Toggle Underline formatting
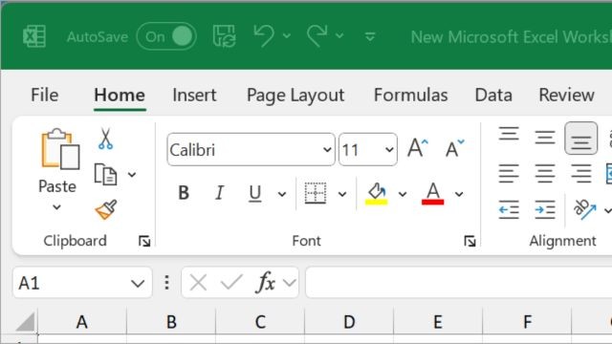Viewport: 612px width, 344px height. tap(255, 193)
